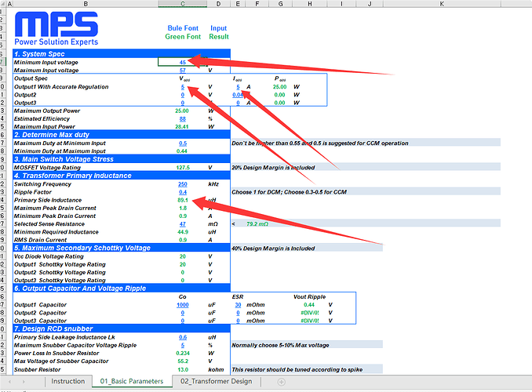Select the Minimum Input voltage value cell

click(x=182, y=62)
